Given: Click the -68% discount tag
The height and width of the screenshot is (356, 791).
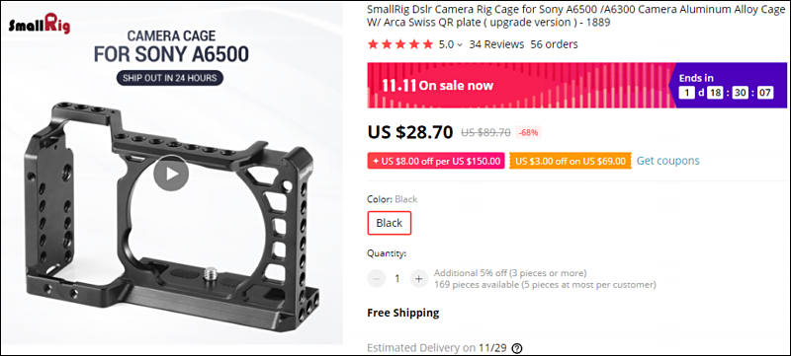Looking at the screenshot, I should pos(528,133).
